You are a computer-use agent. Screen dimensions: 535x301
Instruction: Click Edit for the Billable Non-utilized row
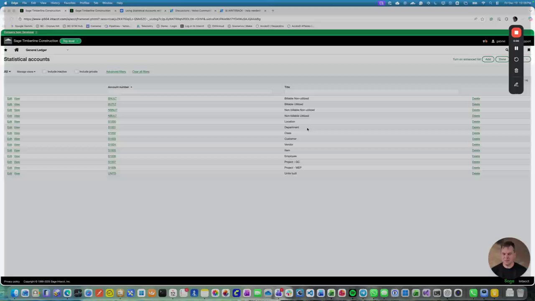click(10, 99)
